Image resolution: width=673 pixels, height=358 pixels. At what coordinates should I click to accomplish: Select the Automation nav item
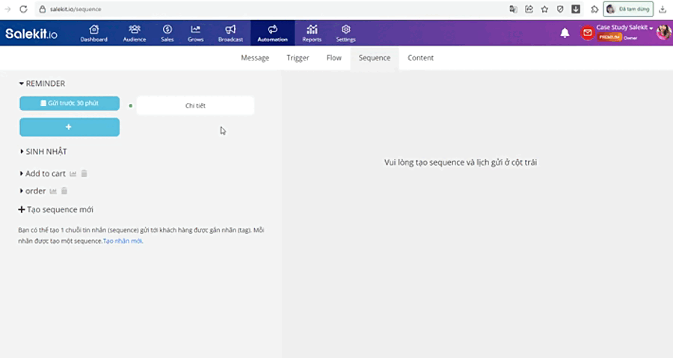tap(272, 34)
